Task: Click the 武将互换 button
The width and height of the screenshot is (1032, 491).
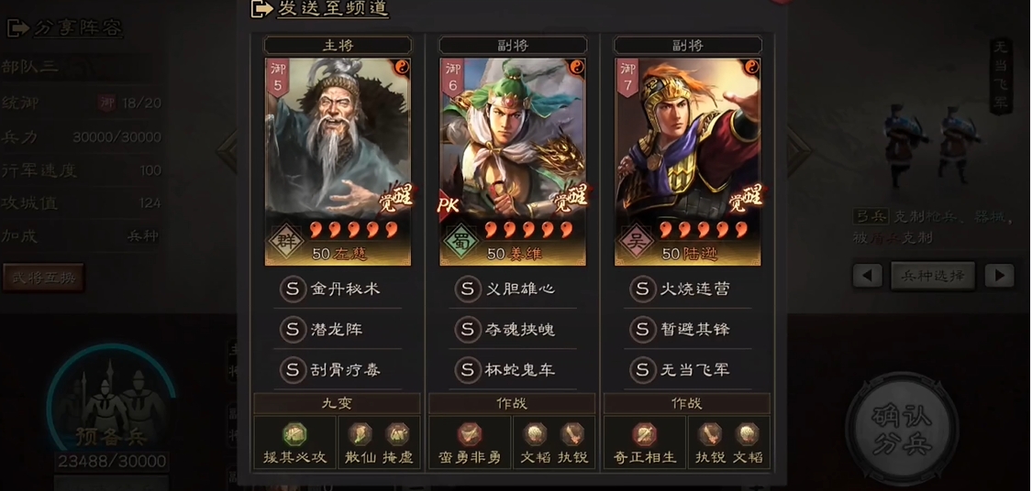Action: (x=43, y=278)
